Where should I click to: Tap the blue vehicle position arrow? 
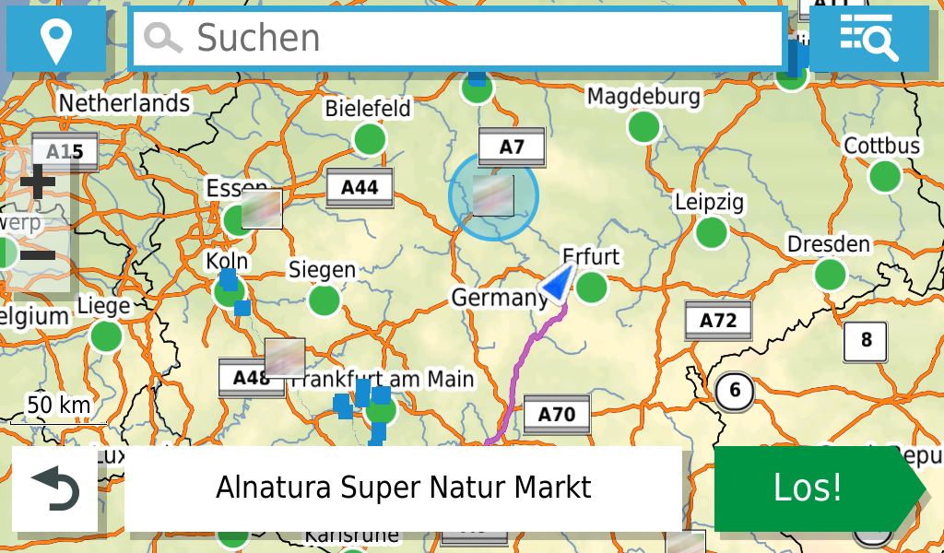coord(558,283)
